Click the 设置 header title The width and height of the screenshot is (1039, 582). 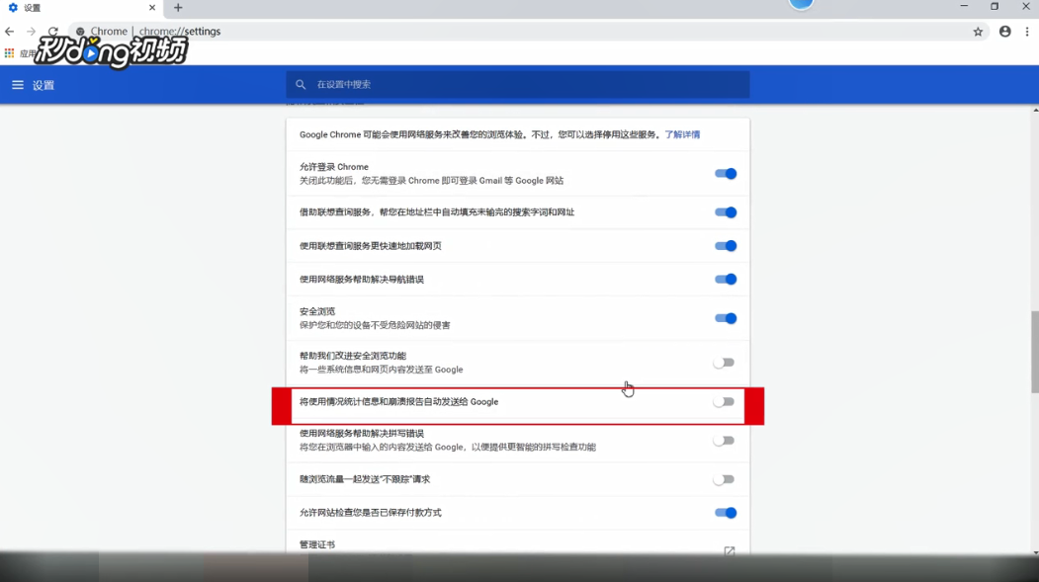coord(43,85)
